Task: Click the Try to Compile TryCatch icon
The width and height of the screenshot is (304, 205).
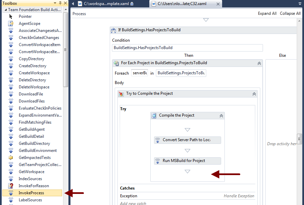Action: pyautogui.click(x=121, y=94)
